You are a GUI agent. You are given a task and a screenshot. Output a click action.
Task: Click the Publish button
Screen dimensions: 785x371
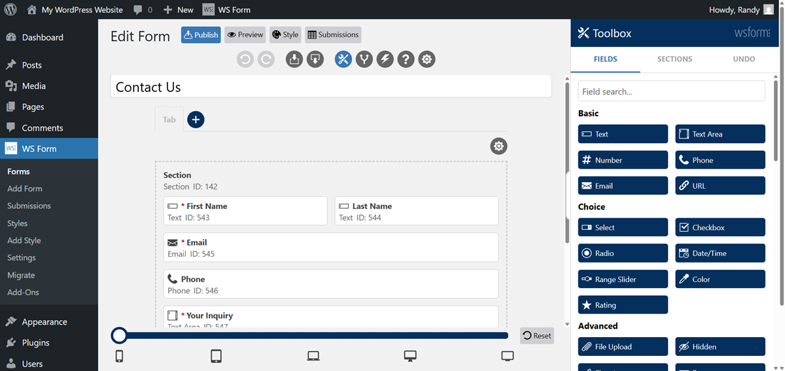(x=201, y=35)
